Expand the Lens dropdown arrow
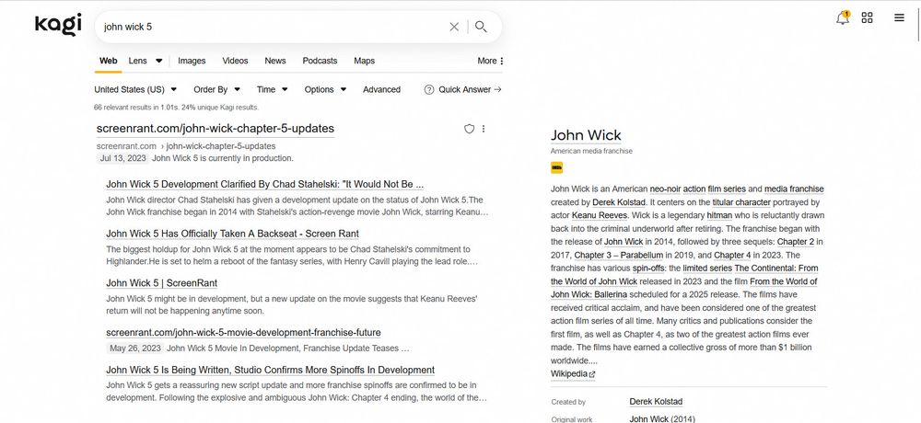This screenshot has height=423, width=921. pyautogui.click(x=158, y=61)
